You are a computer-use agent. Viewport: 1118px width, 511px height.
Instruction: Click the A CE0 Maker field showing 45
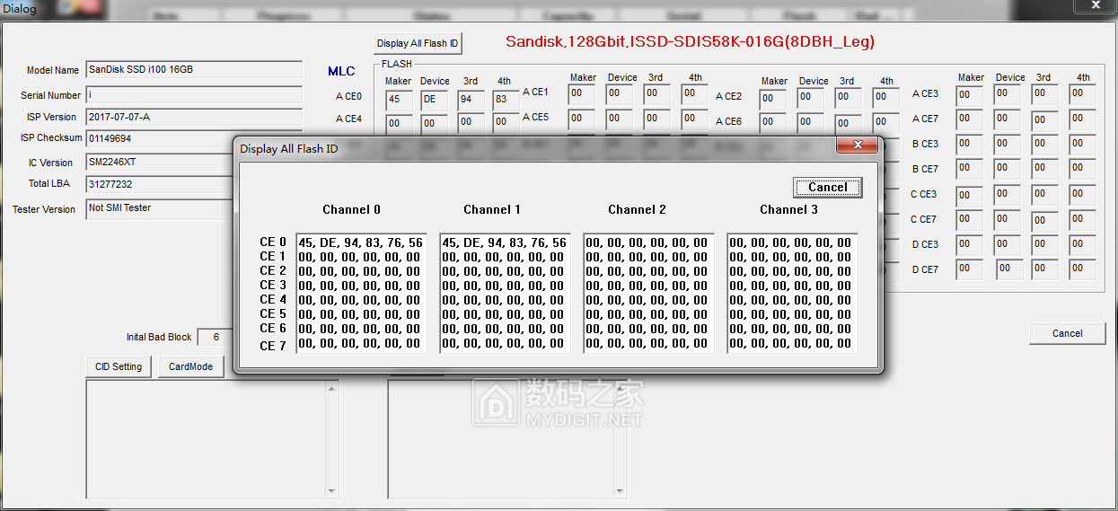click(399, 99)
